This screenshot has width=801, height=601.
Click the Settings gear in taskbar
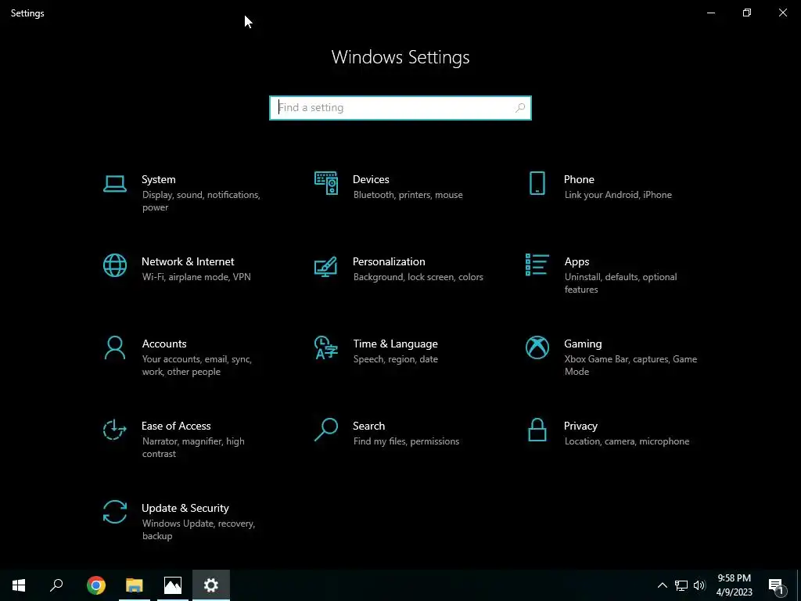[x=211, y=585]
